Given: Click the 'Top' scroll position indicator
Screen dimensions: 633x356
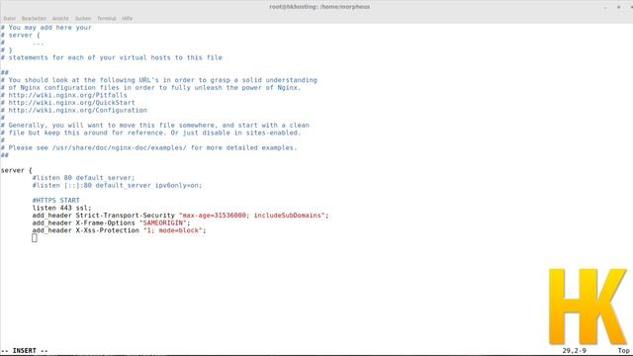Looking at the screenshot, I should [x=623, y=351].
